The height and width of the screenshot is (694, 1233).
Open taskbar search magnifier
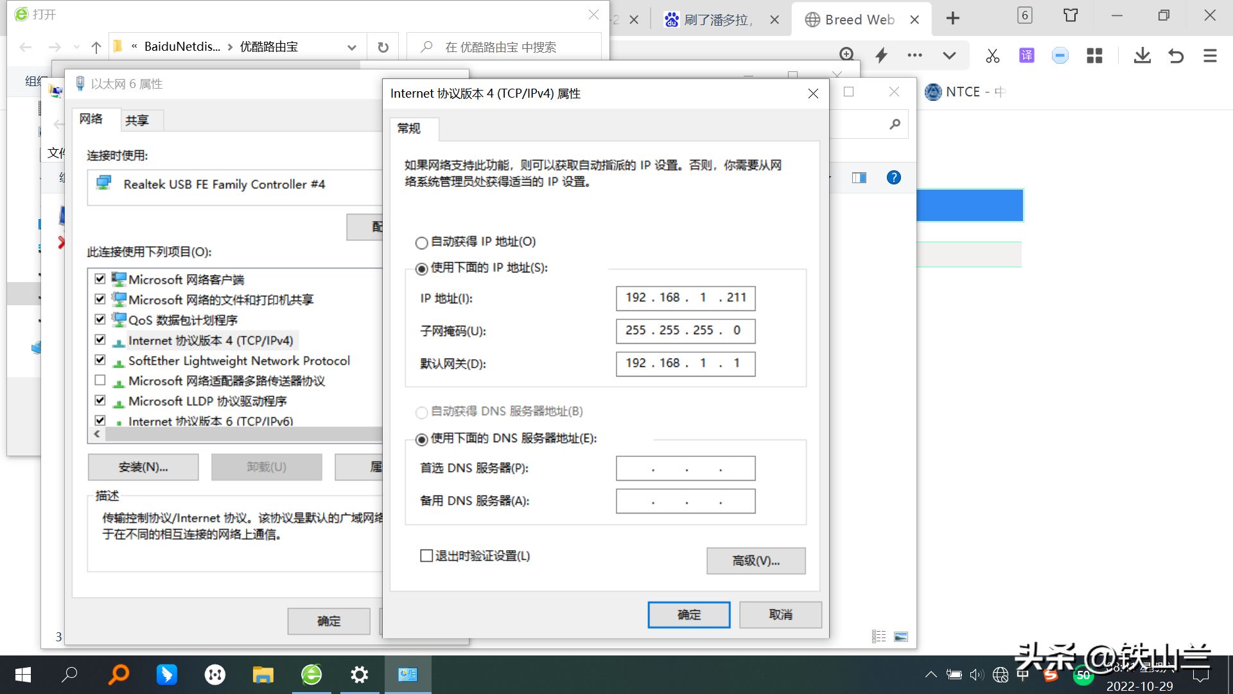(69, 675)
